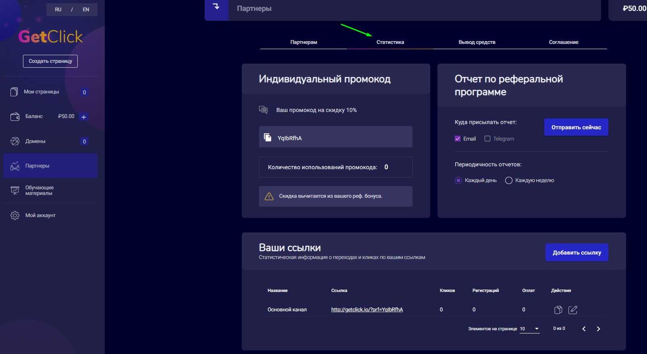
Task: Uncheck the Email report checkbox
Action: (458, 139)
